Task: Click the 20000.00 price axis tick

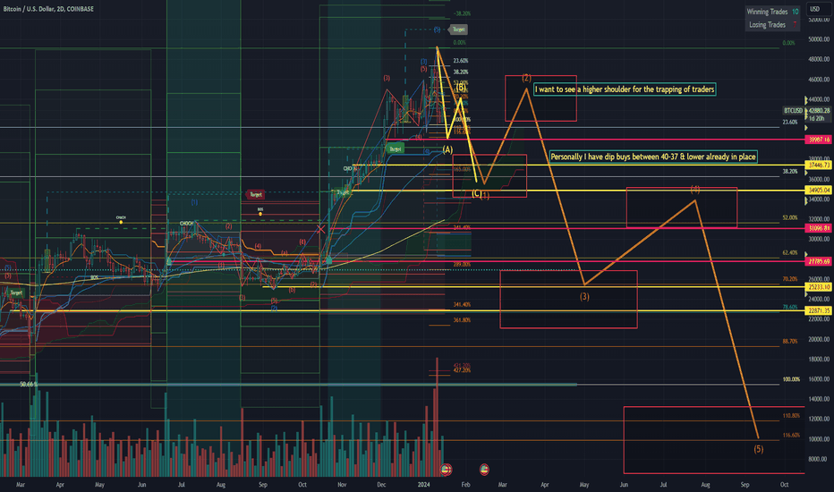Action: click(819, 339)
